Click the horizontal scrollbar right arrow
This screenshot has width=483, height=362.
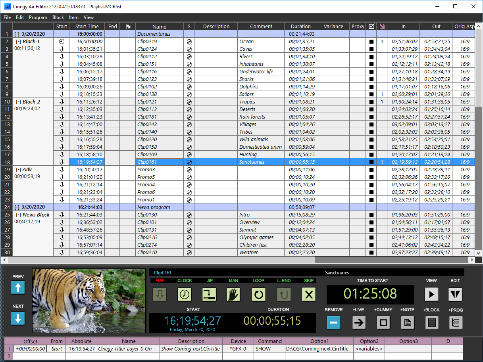coord(472,260)
